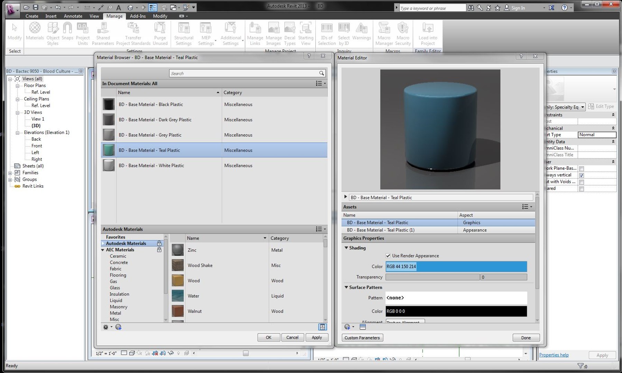Click the Custom Parameters button
Viewport: 622px width, 373px height.
point(362,338)
